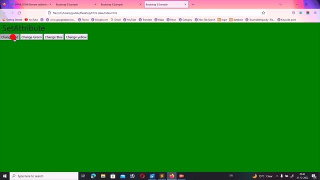Expand the list all tabs chevron

(x=280, y=4)
